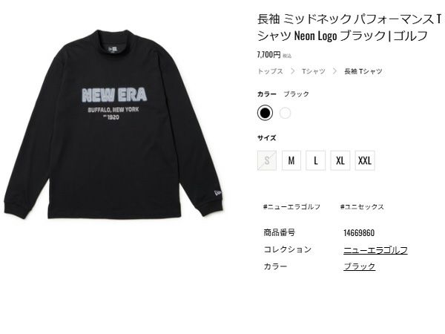Viewport: 445px width, 334px height.
Task: Open the ニューエラゴルフ collection link
Action: pyautogui.click(x=375, y=250)
